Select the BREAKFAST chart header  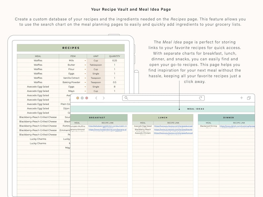point(99,118)
